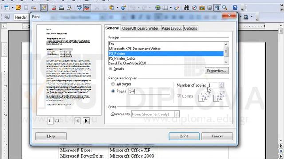Click the Number of copies field

(213, 85)
